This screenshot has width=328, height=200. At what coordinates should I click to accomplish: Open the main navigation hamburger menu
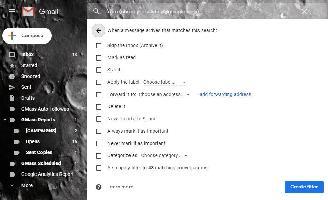tap(12, 11)
